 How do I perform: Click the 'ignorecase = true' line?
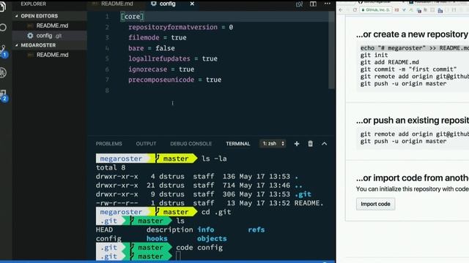161,69
